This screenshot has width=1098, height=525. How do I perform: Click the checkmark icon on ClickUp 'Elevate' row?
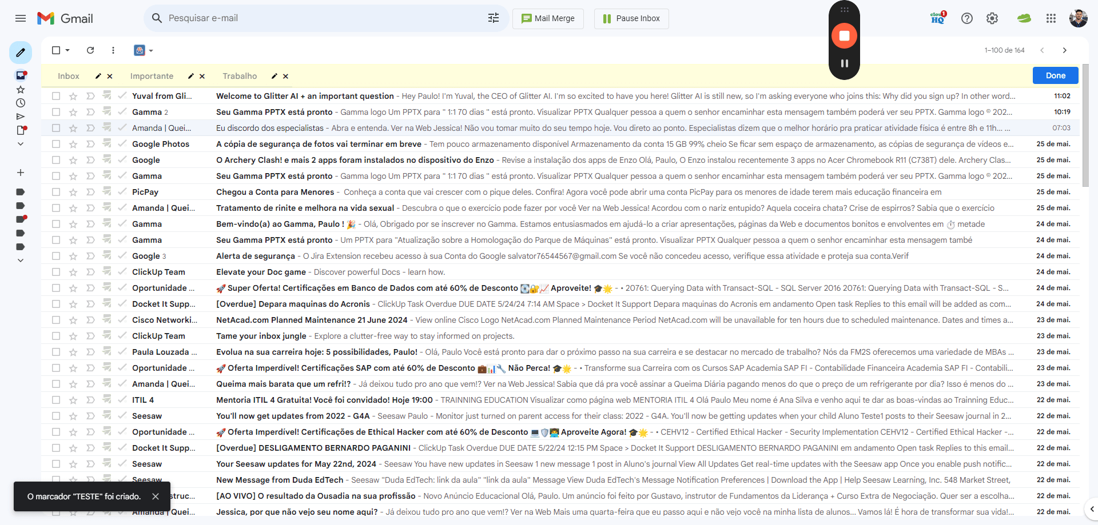[122, 272]
